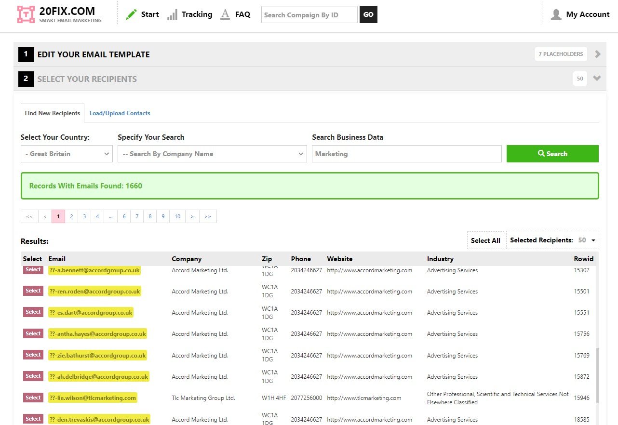Click the FAQ letter icon

[x=225, y=14]
